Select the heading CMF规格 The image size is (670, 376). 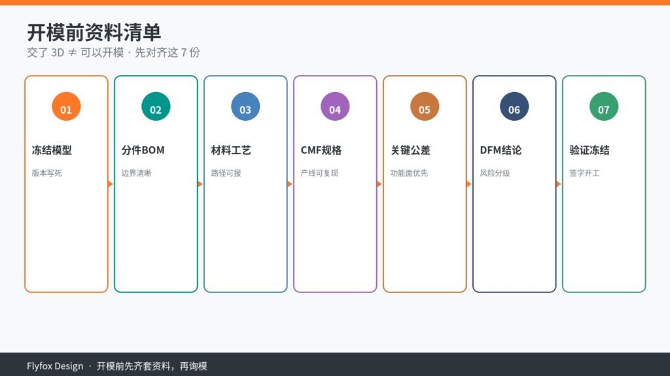(x=321, y=150)
